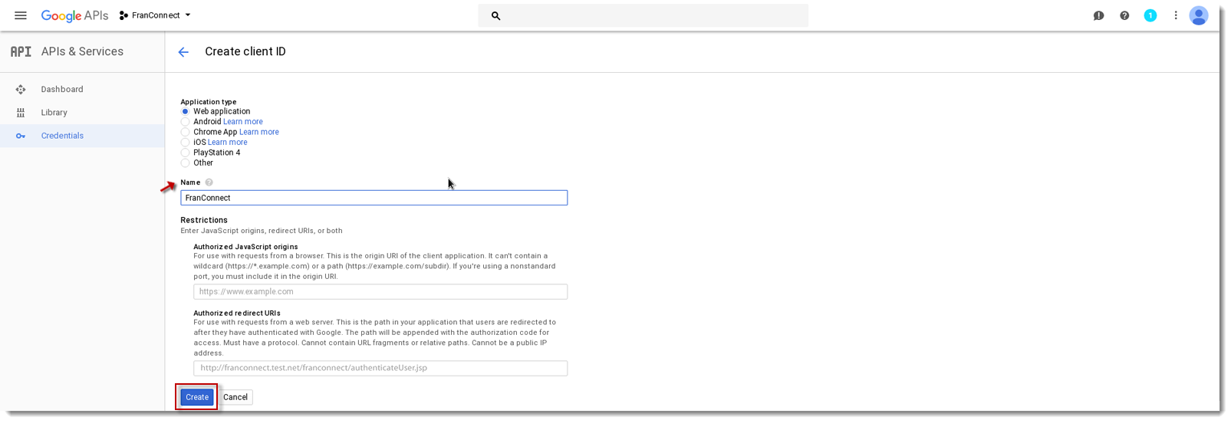Click the Authorized JavaScript origins field

pyautogui.click(x=380, y=292)
